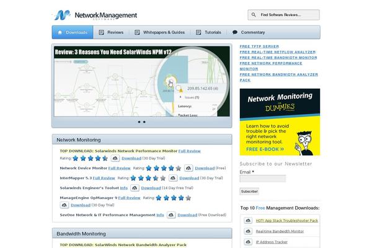Open Free Real-Time Netflow Analyzer link

pos(278,52)
